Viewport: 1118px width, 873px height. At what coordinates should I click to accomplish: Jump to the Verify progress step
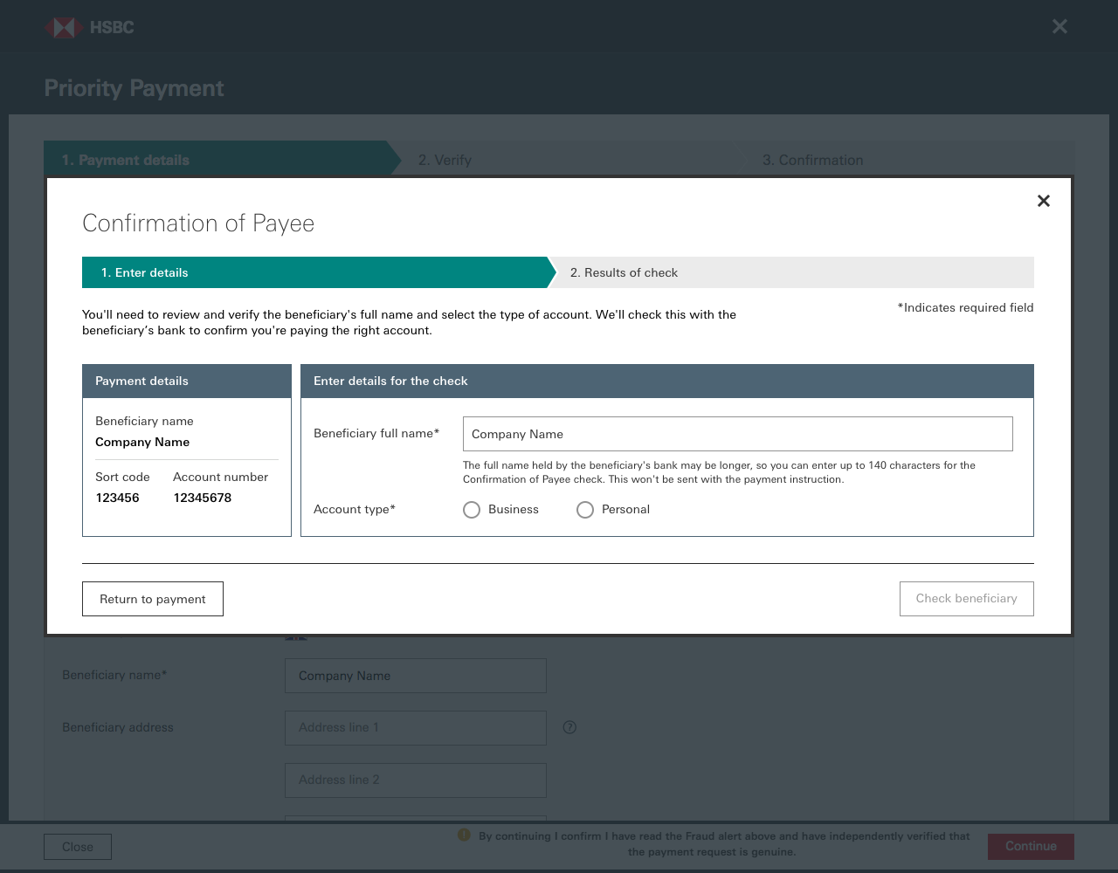[x=559, y=160]
